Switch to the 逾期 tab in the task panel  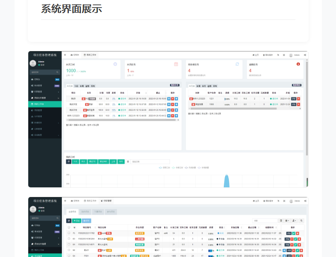(87, 86)
